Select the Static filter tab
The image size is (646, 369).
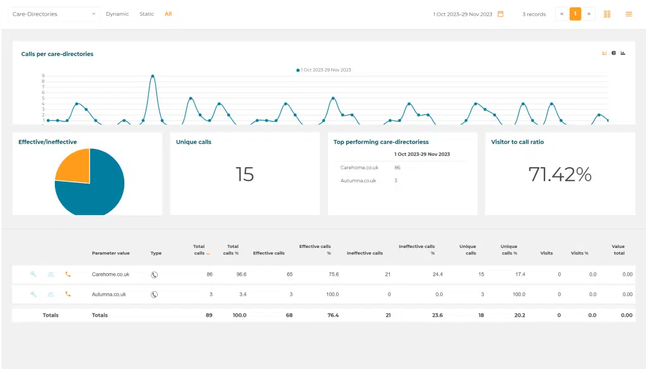point(146,14)
